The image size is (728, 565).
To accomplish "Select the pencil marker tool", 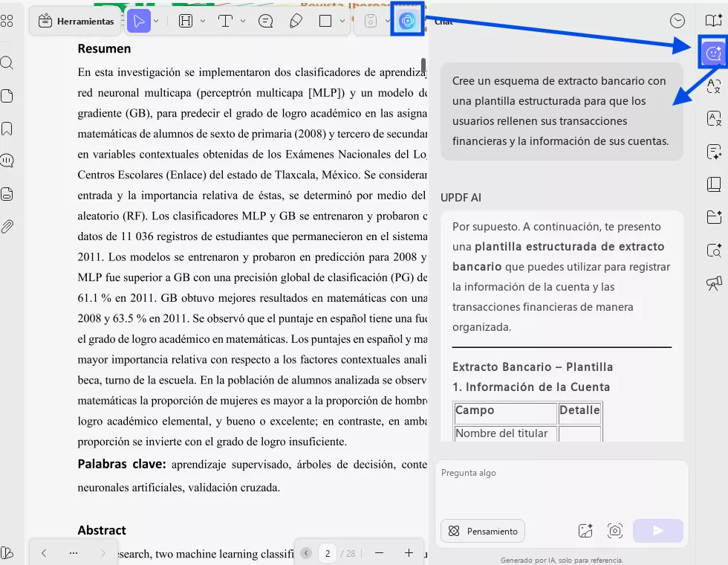I will pos(296,21).
